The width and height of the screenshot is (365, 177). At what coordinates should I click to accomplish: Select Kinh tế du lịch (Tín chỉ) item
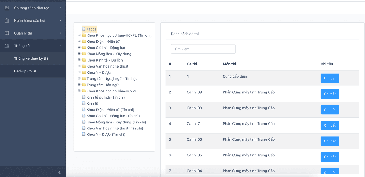point(105,97)
